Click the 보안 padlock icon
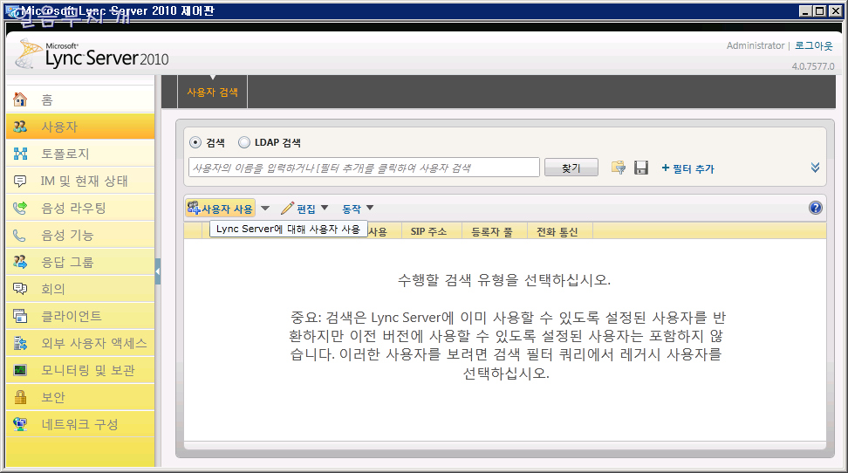The image size is (848, 473). (20, 397)
